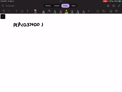
Task: Add a new pen with plus
Action: tap(89, 11)
